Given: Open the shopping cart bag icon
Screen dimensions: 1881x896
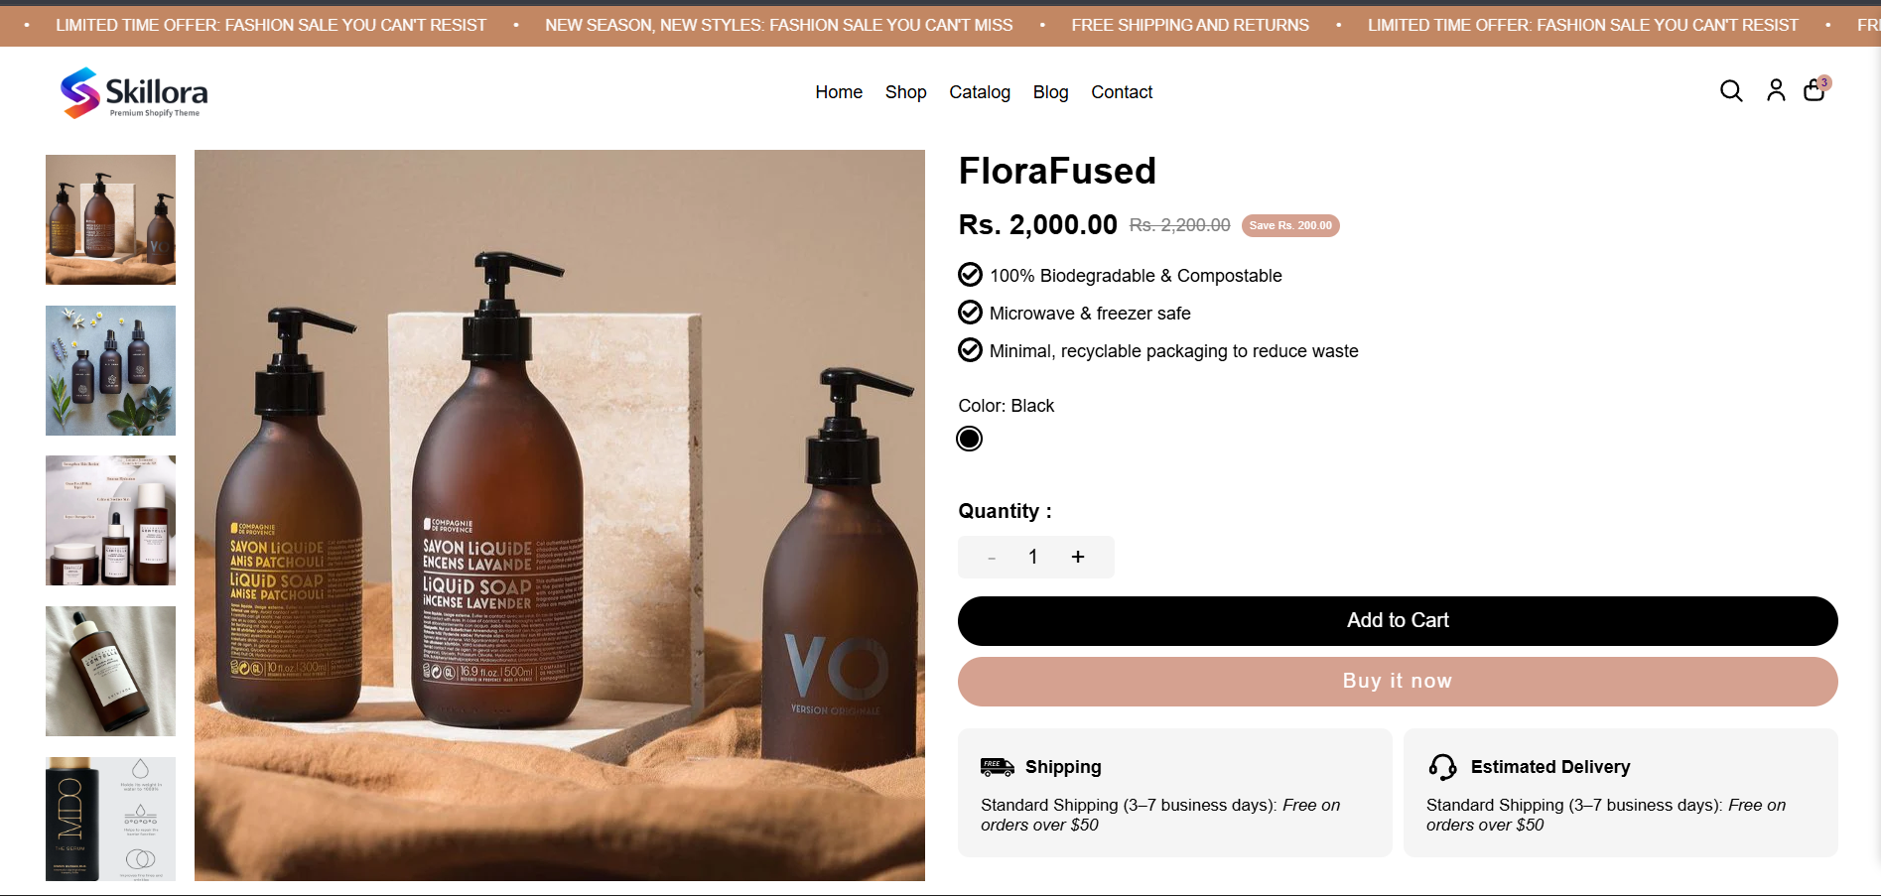Looking at the screenshot, I should coord(1814,90).
